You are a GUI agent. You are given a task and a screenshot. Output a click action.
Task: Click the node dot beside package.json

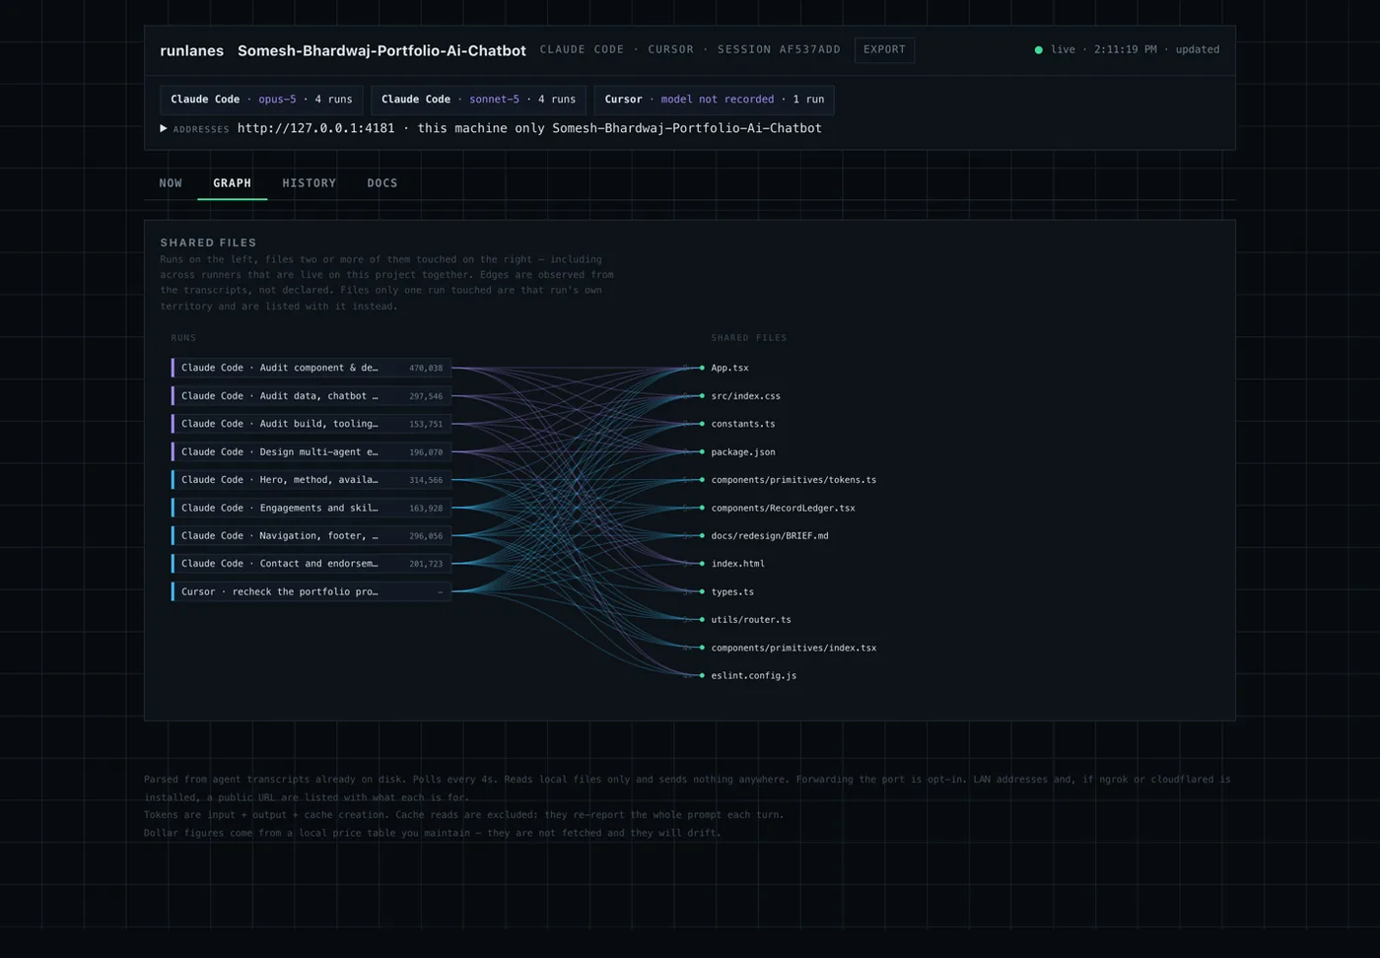coord(702,451)
